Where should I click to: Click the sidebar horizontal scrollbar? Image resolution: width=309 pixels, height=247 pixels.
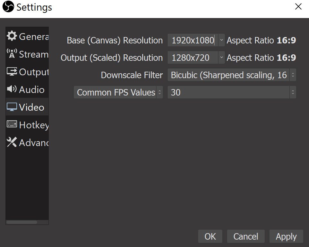click(22, 222)
